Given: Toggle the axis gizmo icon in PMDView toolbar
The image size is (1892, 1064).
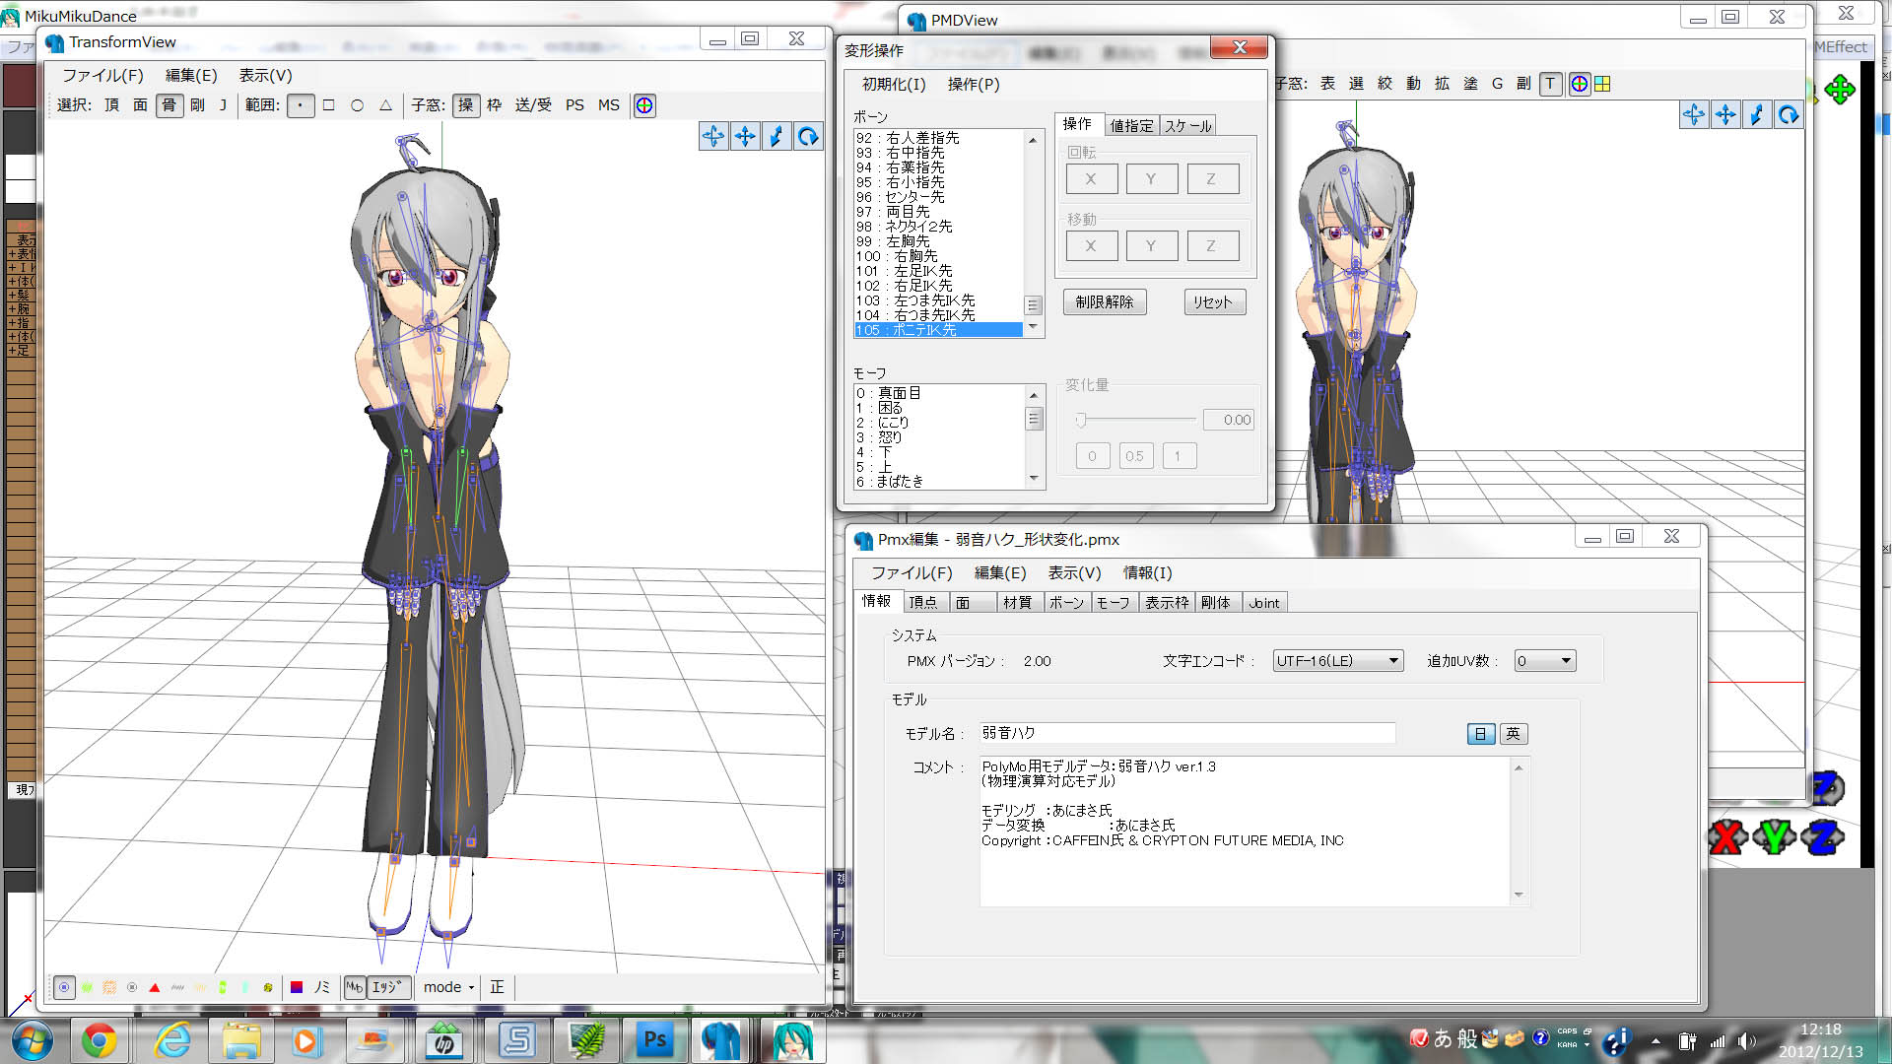Looking at the screenshot, I should click(x=1579, y=84).
